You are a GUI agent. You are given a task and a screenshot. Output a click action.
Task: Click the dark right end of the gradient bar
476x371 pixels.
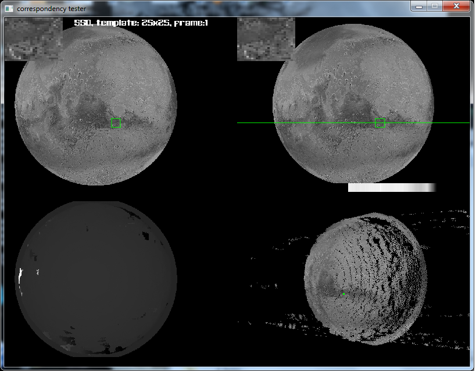(x=432, y=187)
